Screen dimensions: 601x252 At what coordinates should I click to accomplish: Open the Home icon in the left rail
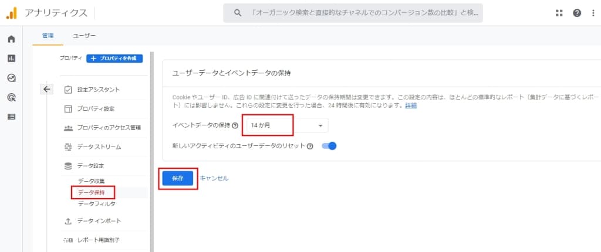coord(12,39)
